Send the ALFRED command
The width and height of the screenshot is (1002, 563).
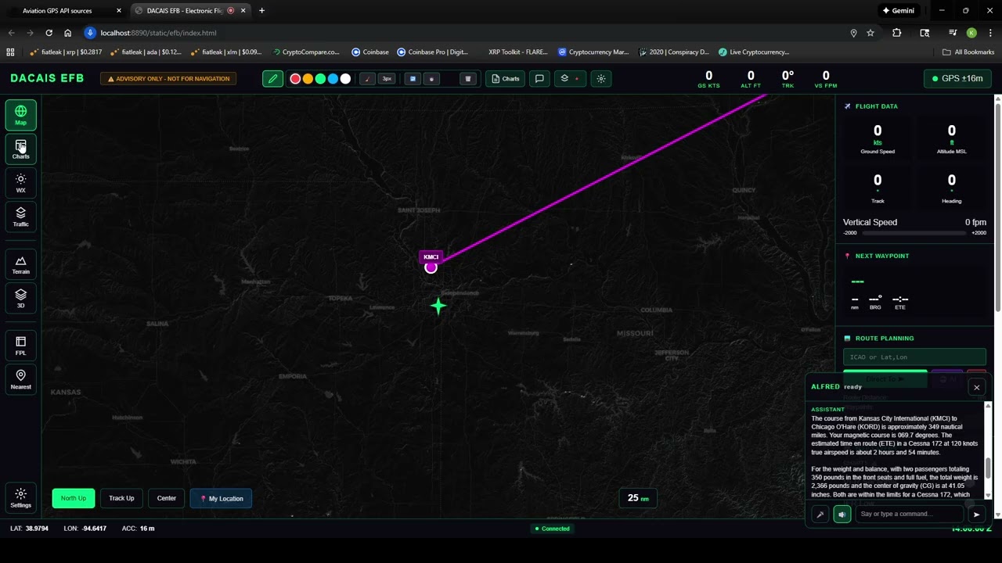coord(976,514)
